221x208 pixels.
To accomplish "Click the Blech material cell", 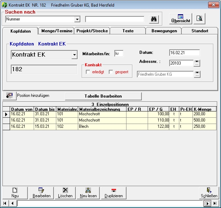I will click(x=102, y=126).
